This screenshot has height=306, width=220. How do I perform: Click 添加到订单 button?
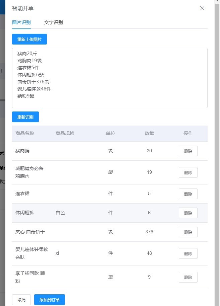[x=50, y=300]
